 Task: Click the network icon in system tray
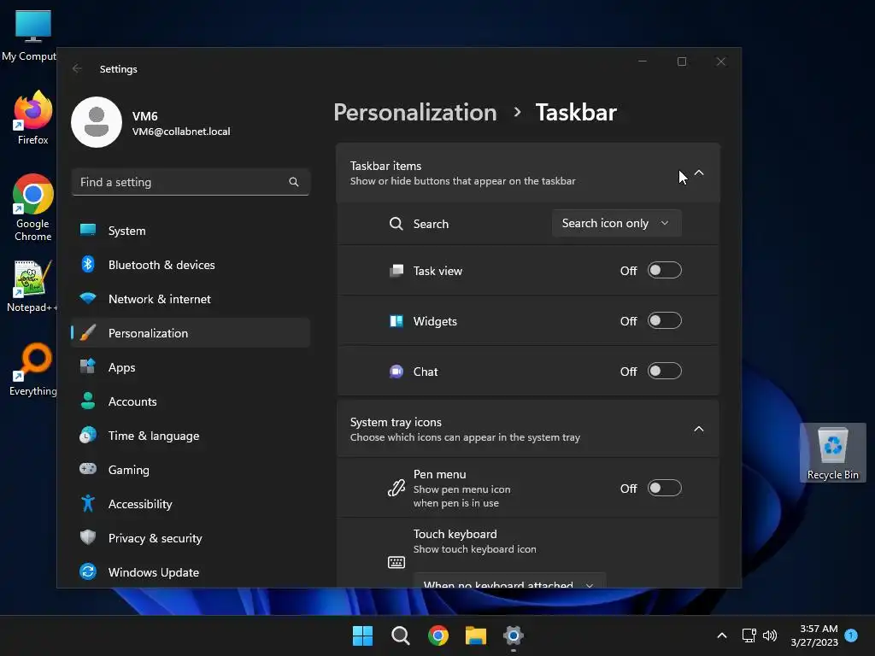coord(749,635)
